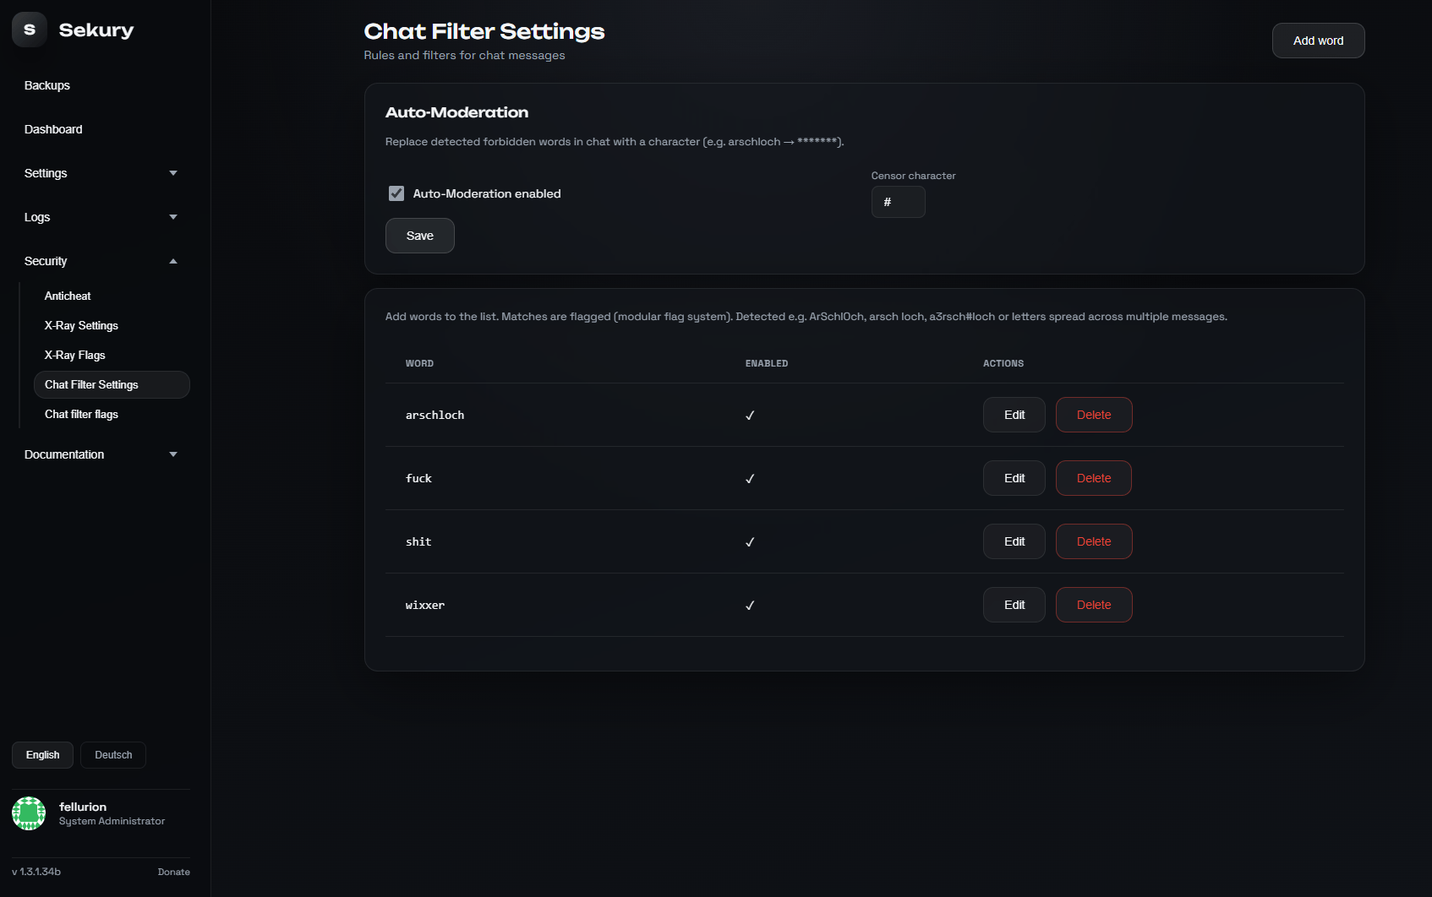The width and height of the screenshot is (1432, 897).
Task: Select the English language button
Action: pos(42,755)
